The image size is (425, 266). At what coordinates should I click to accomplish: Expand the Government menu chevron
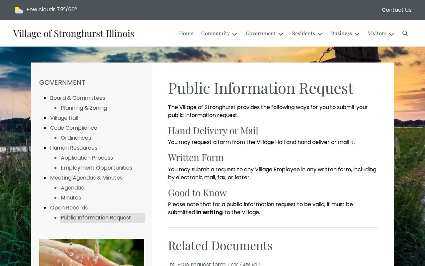281,34
